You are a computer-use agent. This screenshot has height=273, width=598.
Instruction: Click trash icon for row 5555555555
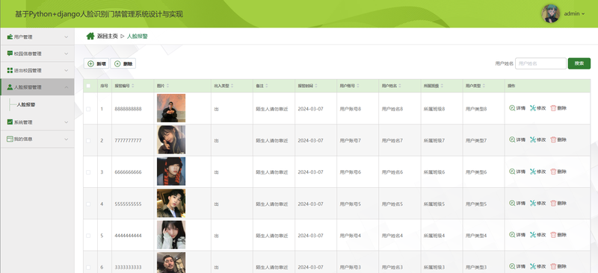click(x=553, y=204)
